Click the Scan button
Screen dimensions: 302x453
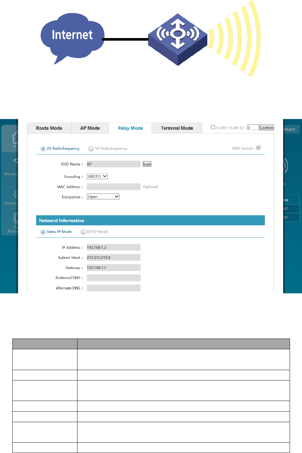[147, 164]
